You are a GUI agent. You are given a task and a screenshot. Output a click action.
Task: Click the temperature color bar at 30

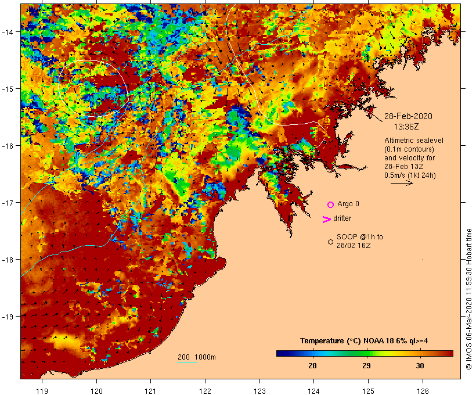point(420,353)
